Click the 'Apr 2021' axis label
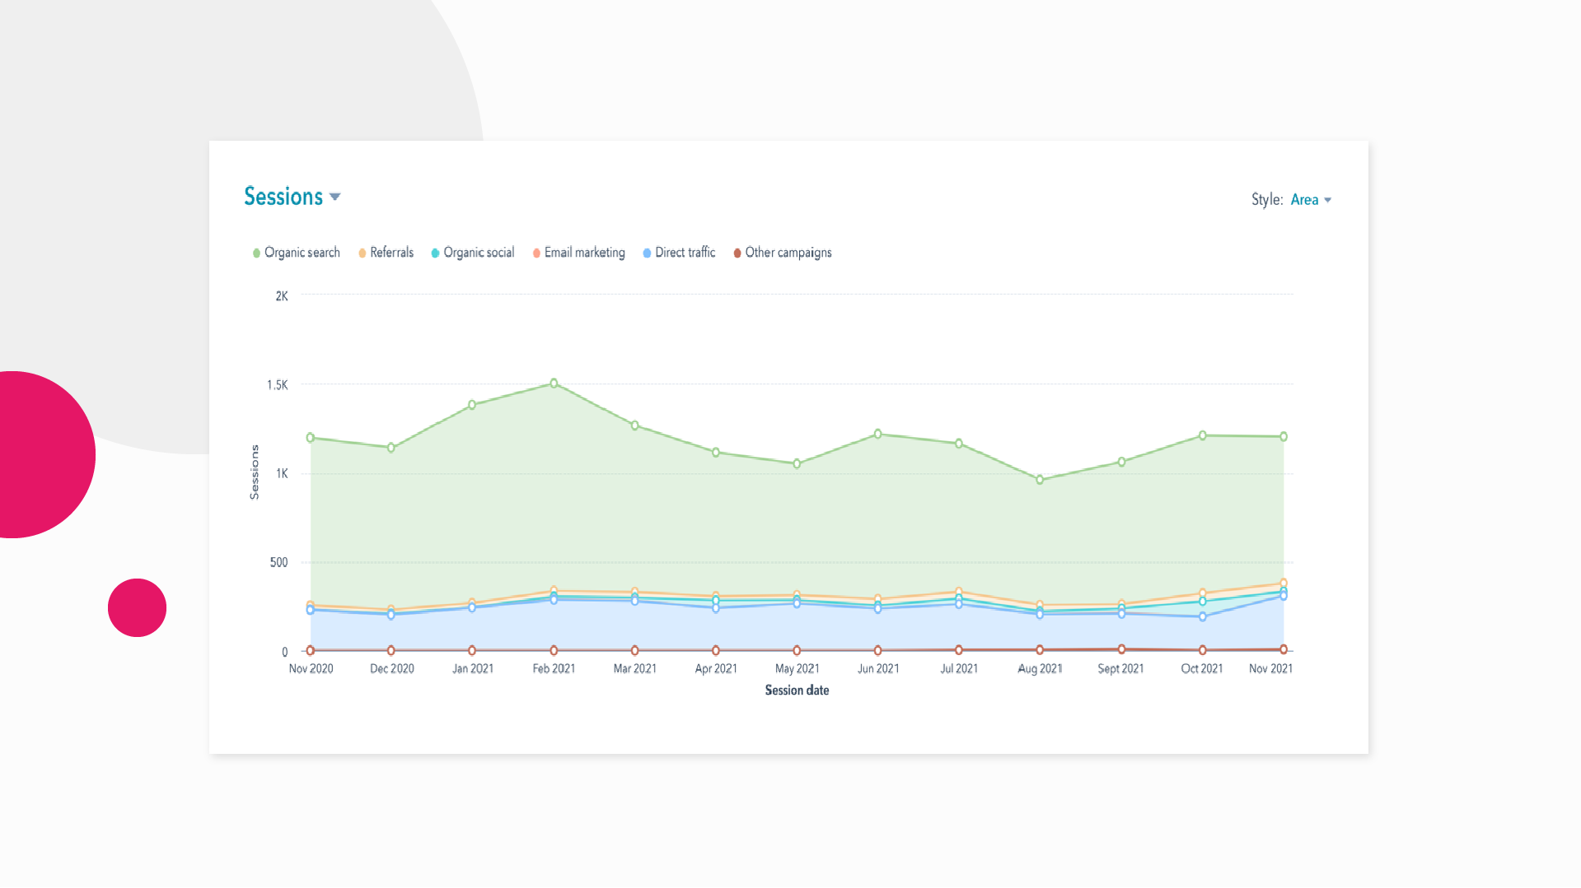Screen dimensions: 1581x888 715,669
